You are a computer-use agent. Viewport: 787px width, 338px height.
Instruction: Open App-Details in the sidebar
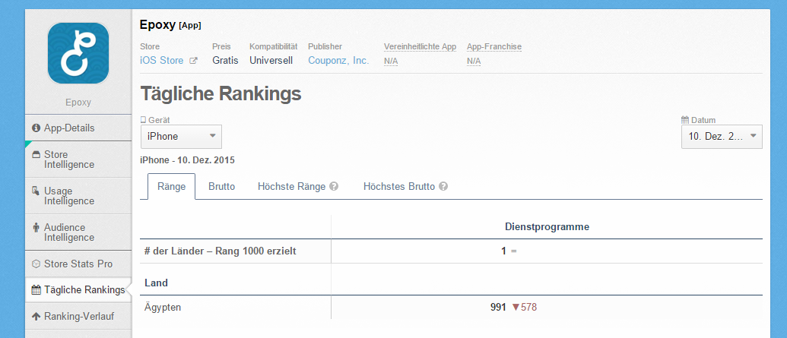(x=78, y=128)
